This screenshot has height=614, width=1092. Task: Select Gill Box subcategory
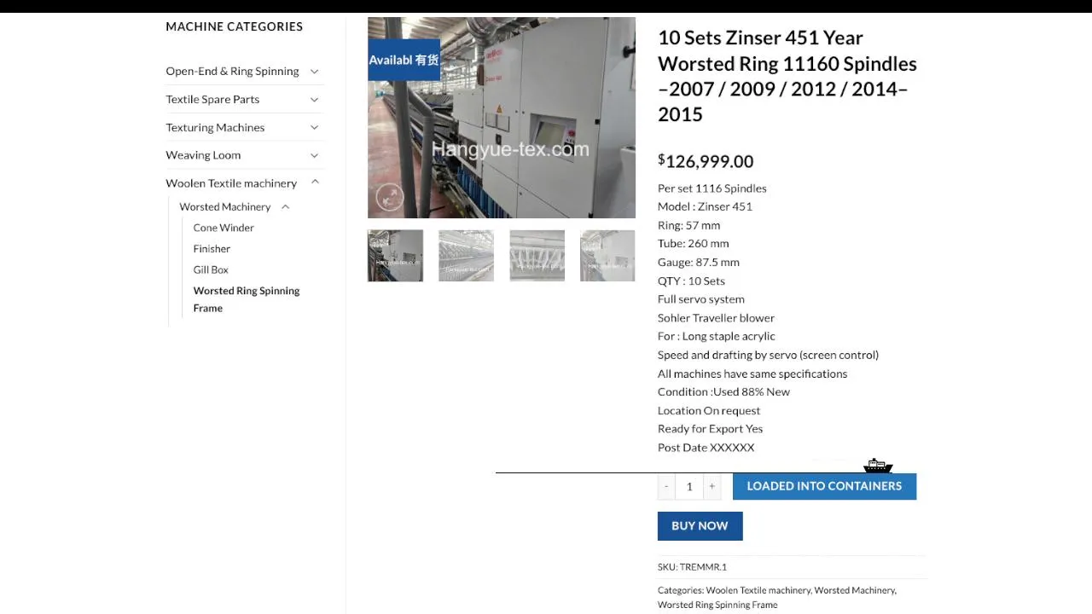coord(211,269)
